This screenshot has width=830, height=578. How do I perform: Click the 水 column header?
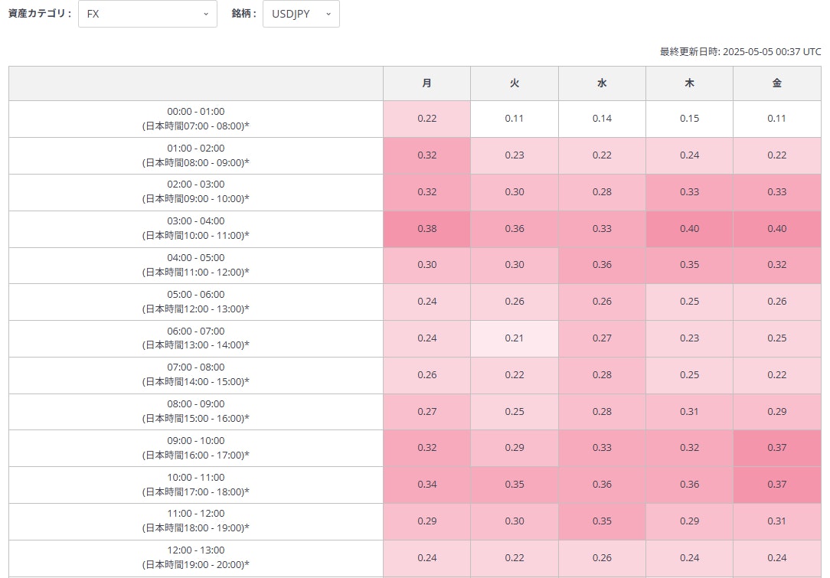[x=602, y=83]
